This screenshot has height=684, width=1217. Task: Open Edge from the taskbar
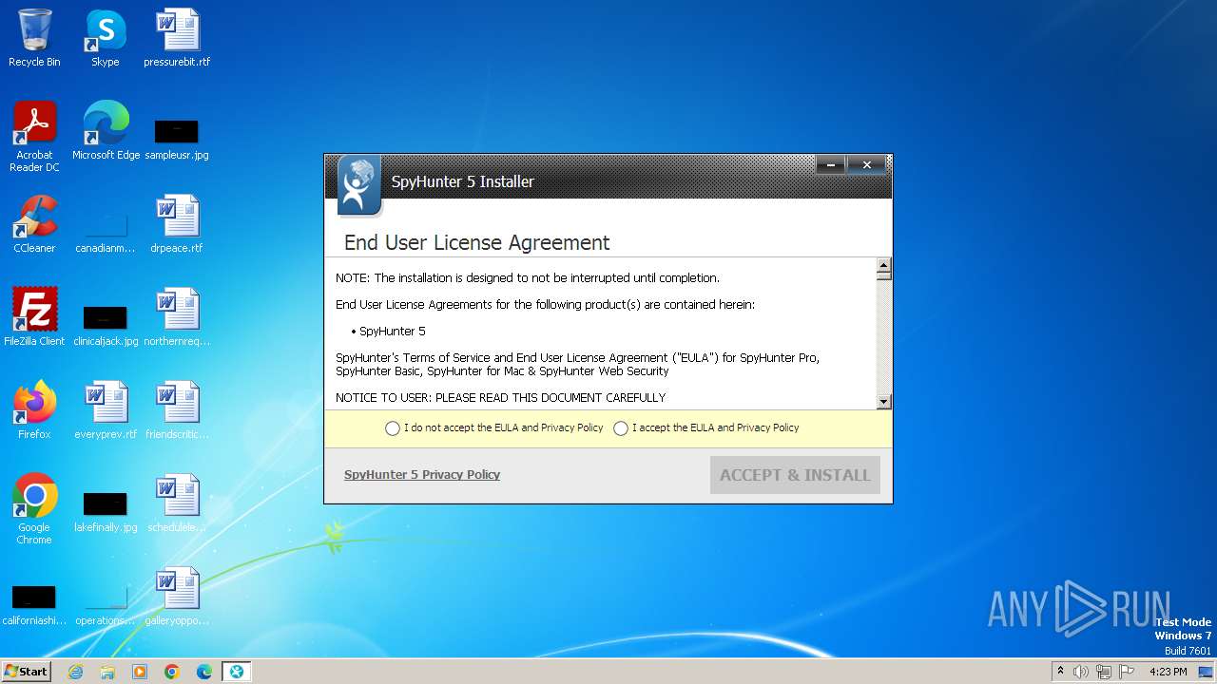pos(204,672)
